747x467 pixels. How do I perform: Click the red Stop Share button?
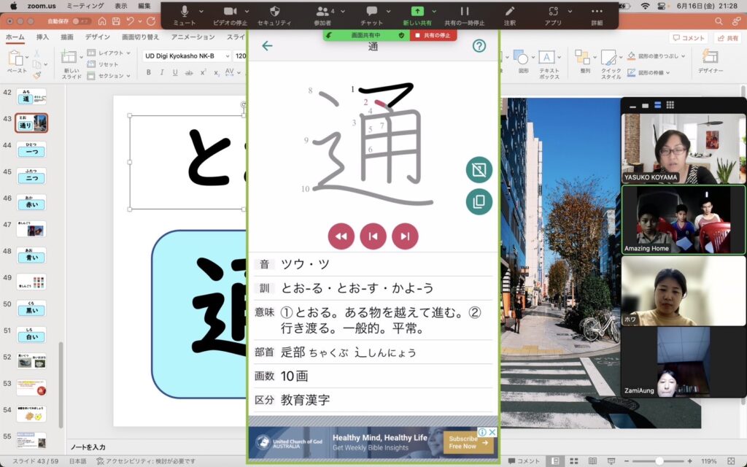point(433,35)
